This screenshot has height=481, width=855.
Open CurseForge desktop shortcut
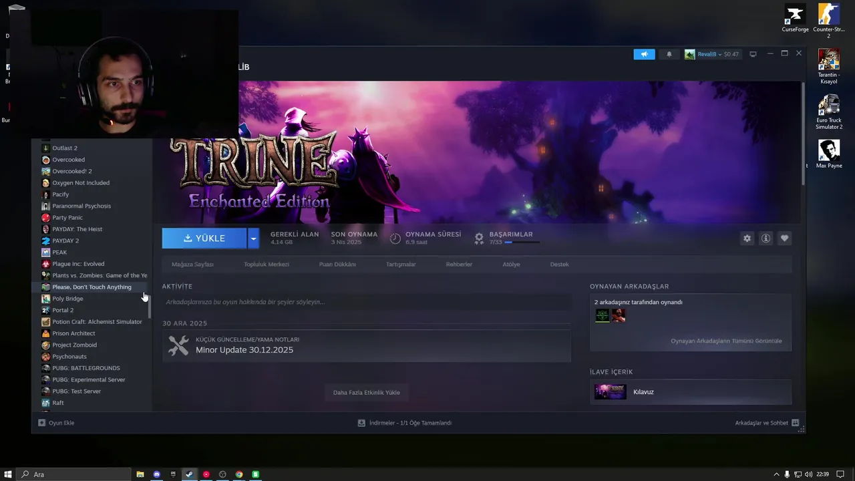795,19
